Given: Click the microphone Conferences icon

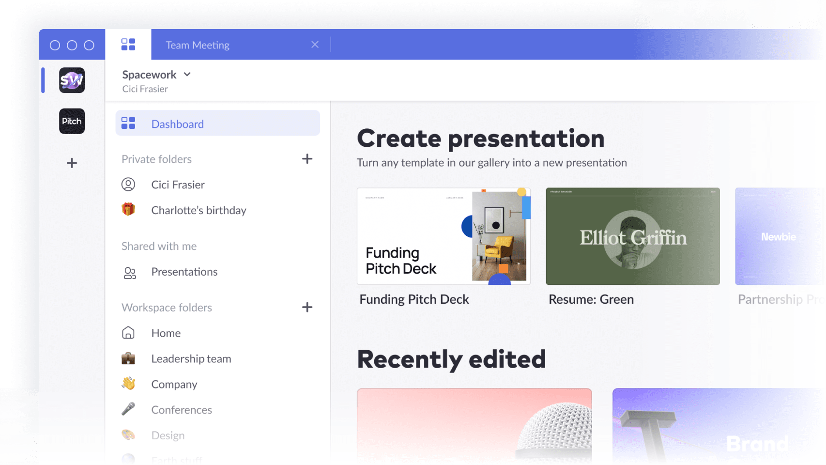Looking at the screenshot, I should (128, 409).
